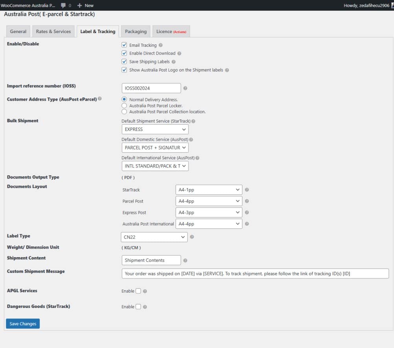Open Parcel Post A4-4pp layout dropdown
This screenshot has height=348, width=394.
pos(209,201)
